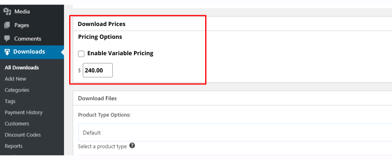View Payment History page

point(24,112)
